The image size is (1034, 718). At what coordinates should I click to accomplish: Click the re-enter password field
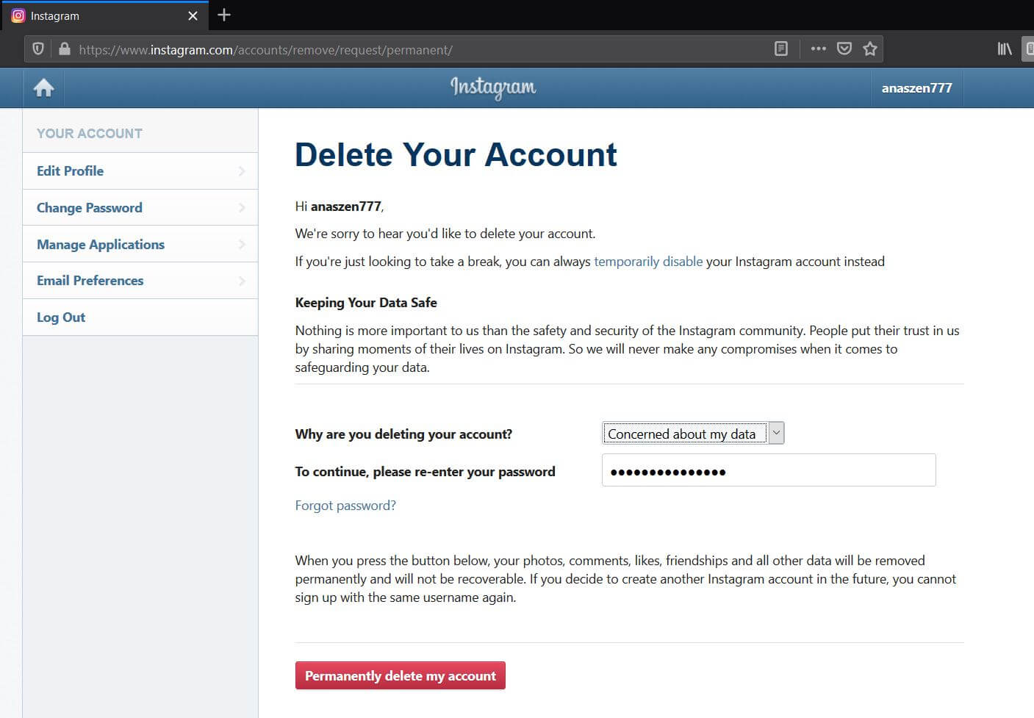pyautogui.click(x=769, y=470)
